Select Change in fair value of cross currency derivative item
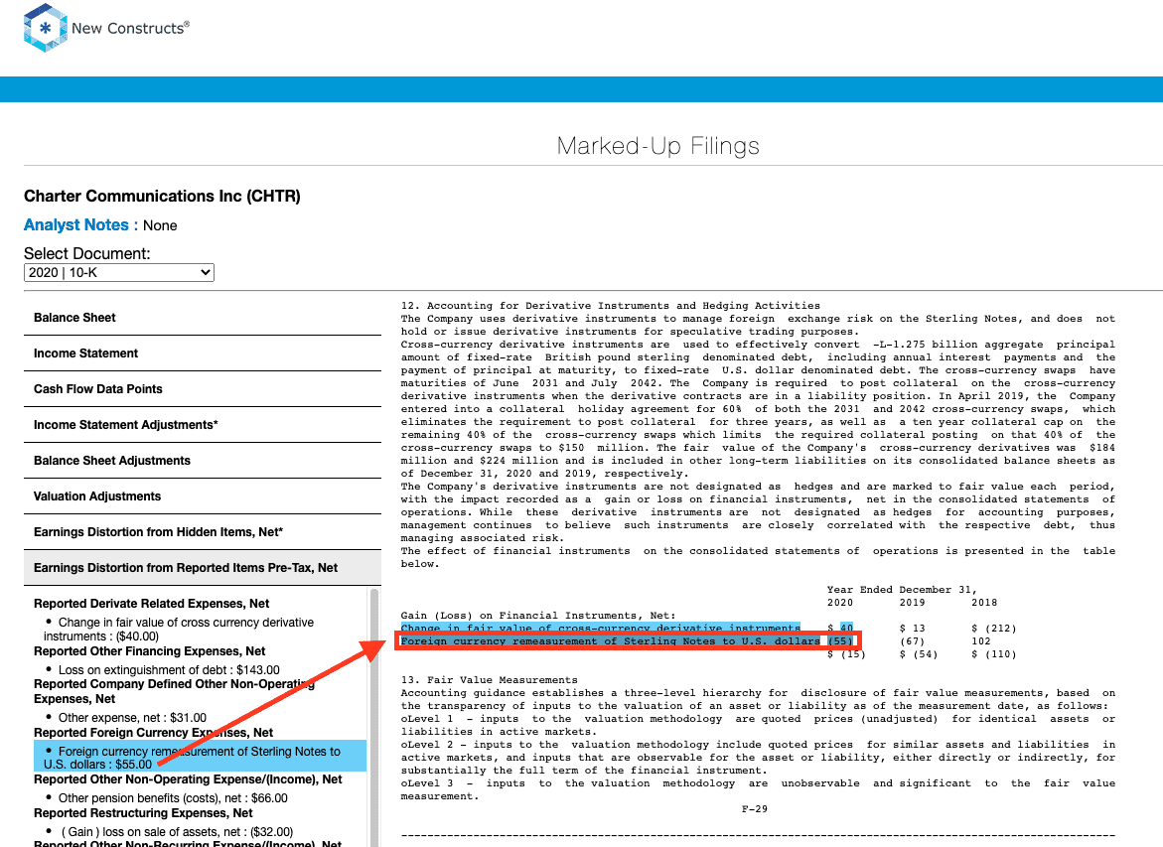The height and width of the screenshot is (847, 1163). pos(179,629)
